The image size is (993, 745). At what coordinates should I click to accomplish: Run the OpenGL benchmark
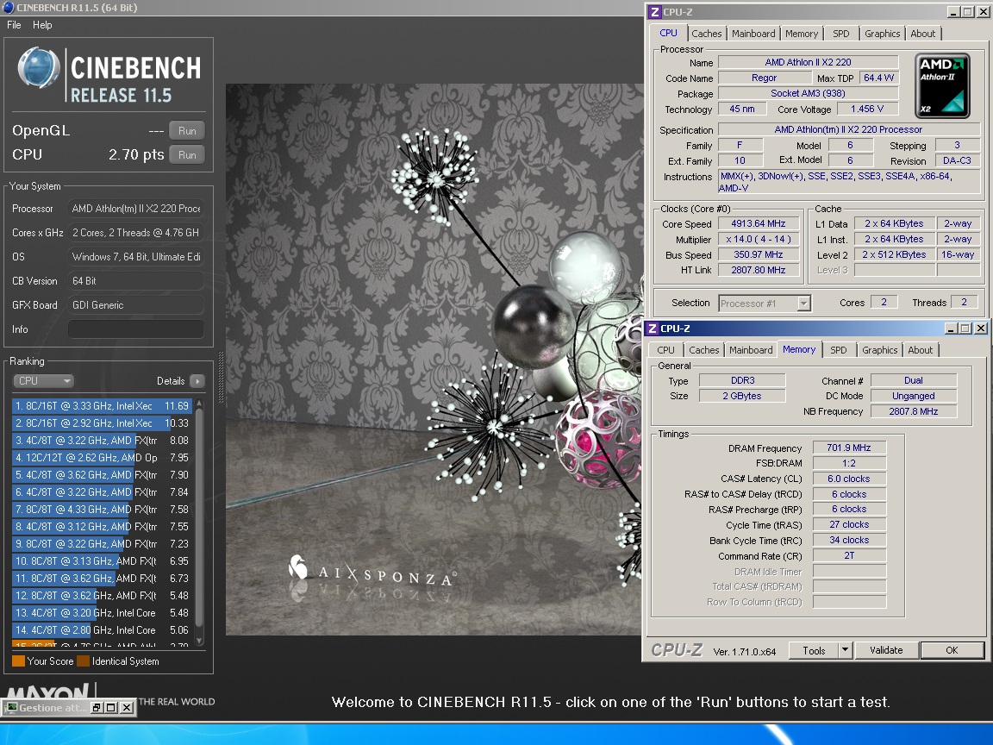pyautogui.click(x=187, y=130)
